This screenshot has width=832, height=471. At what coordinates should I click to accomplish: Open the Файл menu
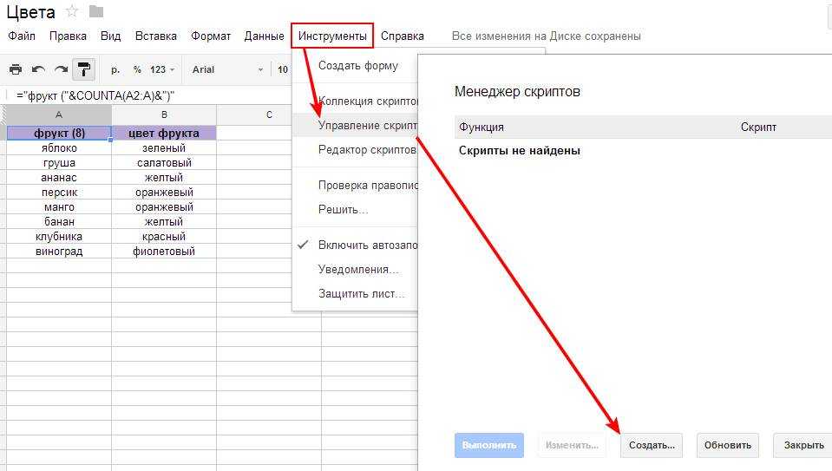pos(22,36)
